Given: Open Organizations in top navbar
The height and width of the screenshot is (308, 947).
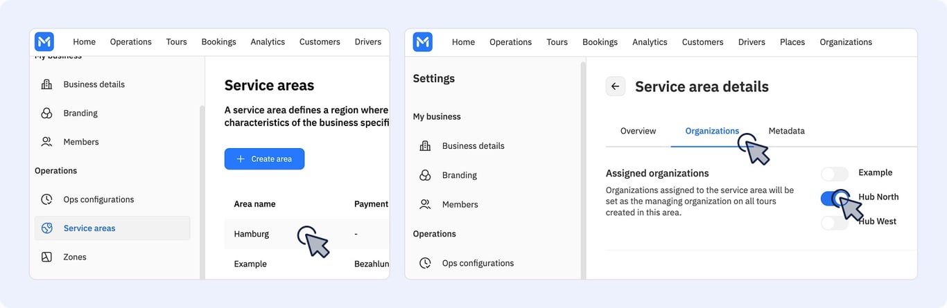Looking at the screenshot, I should 846,42.
